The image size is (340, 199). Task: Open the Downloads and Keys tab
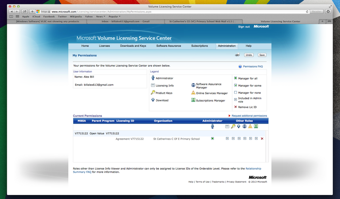tap(133, 46)
